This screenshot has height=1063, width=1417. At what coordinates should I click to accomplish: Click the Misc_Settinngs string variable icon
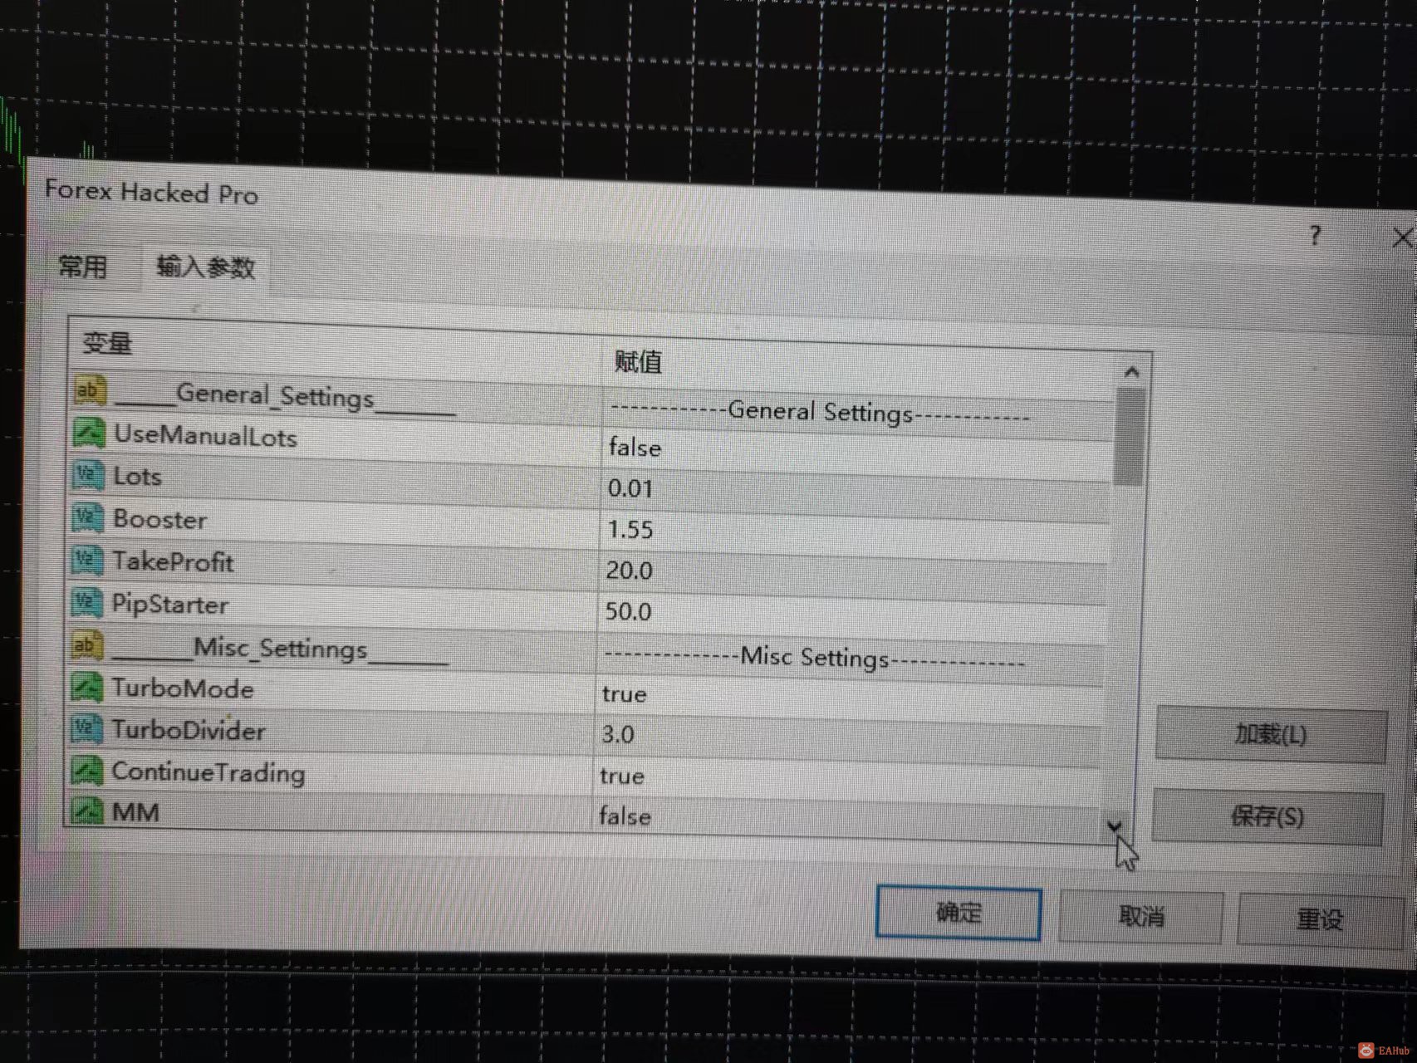click(86, 646)
